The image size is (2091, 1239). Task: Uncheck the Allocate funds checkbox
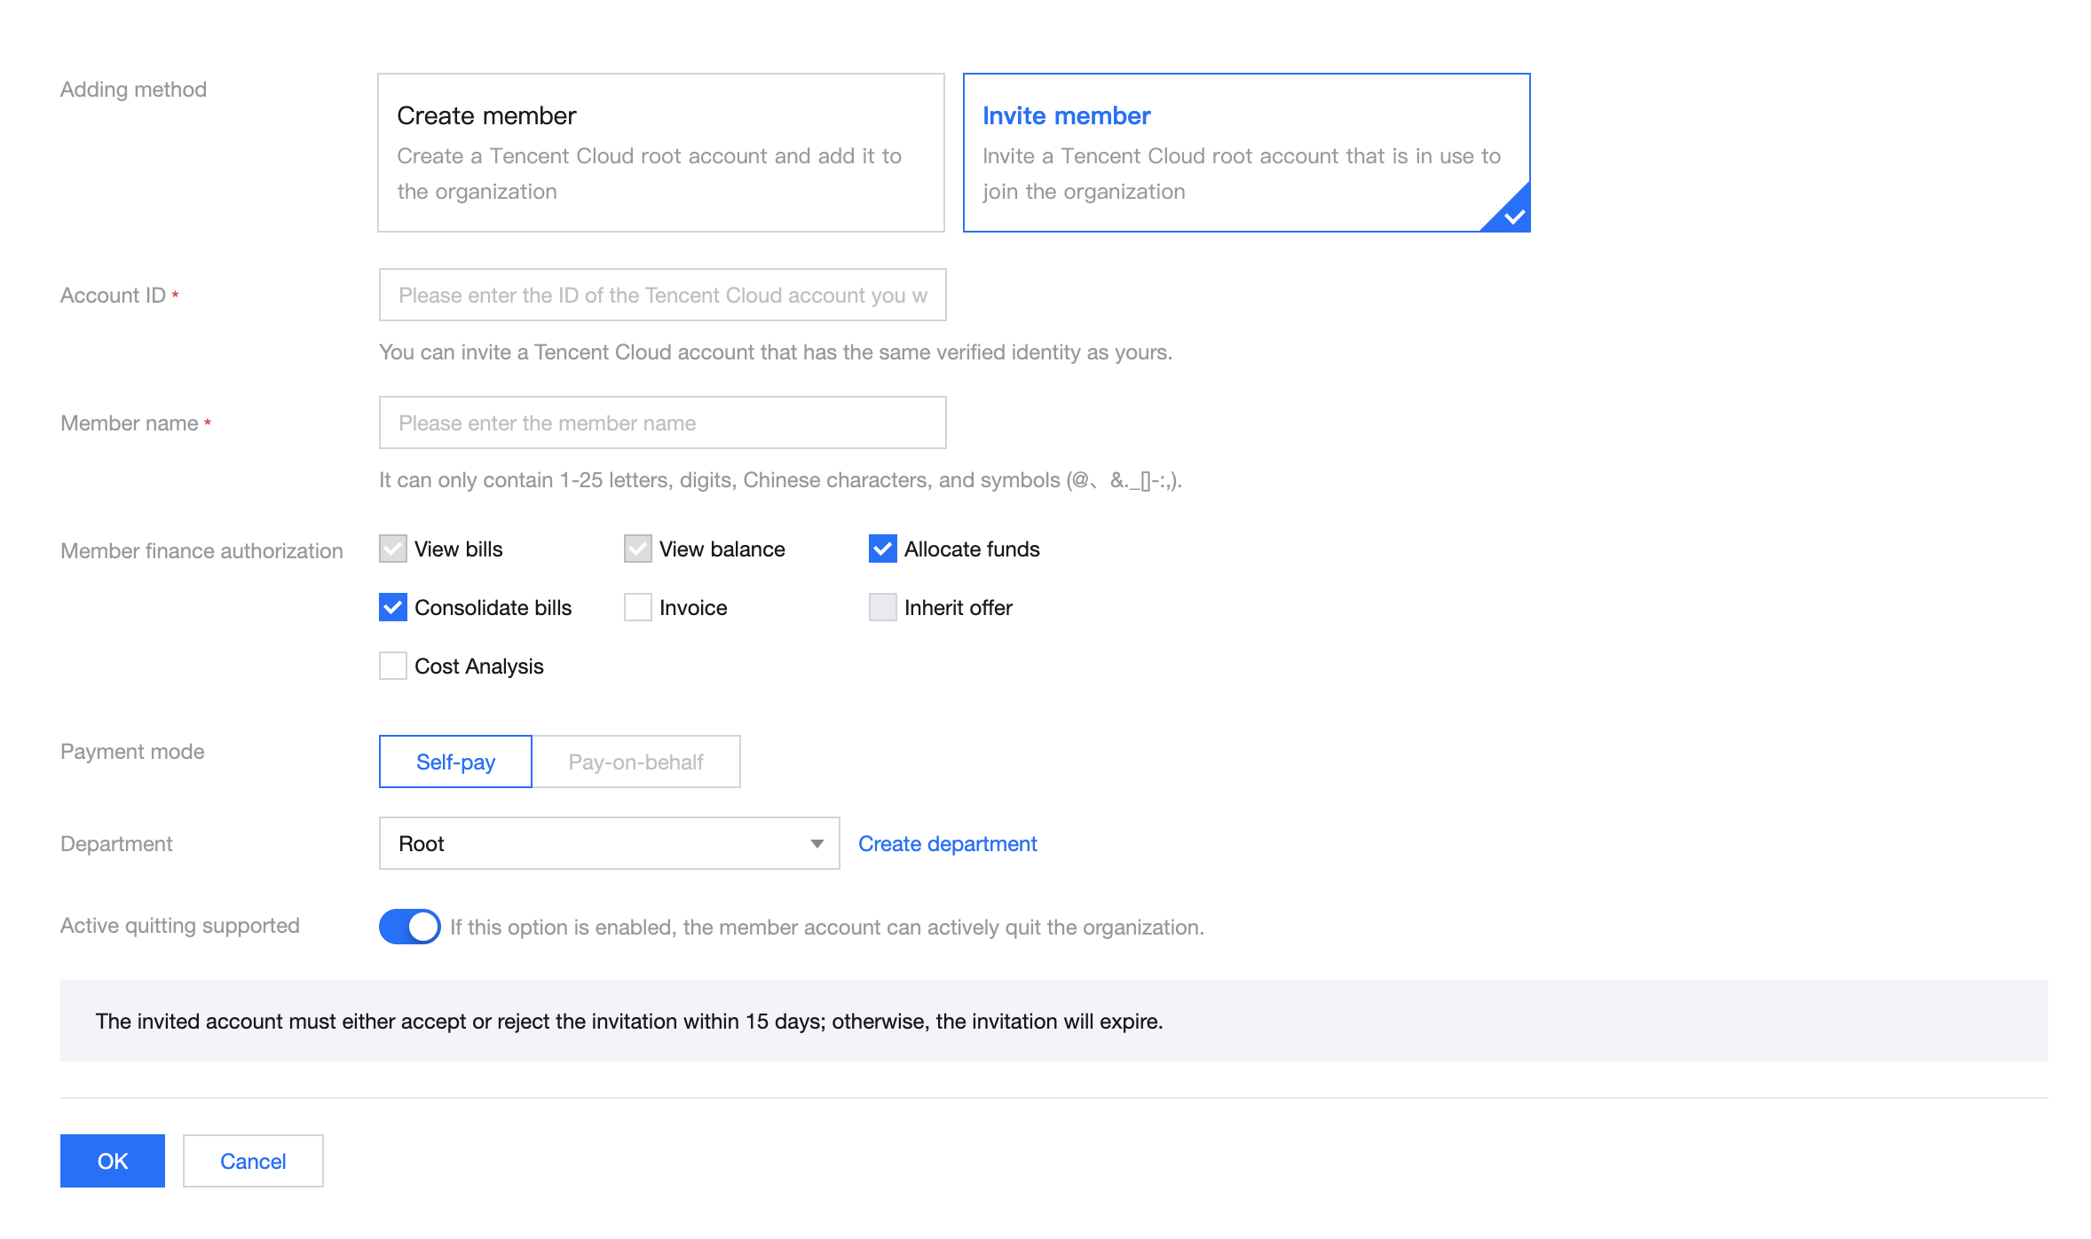(883, 549)
